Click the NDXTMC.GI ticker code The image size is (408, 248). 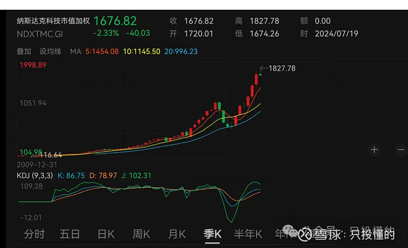coord(40,34)
